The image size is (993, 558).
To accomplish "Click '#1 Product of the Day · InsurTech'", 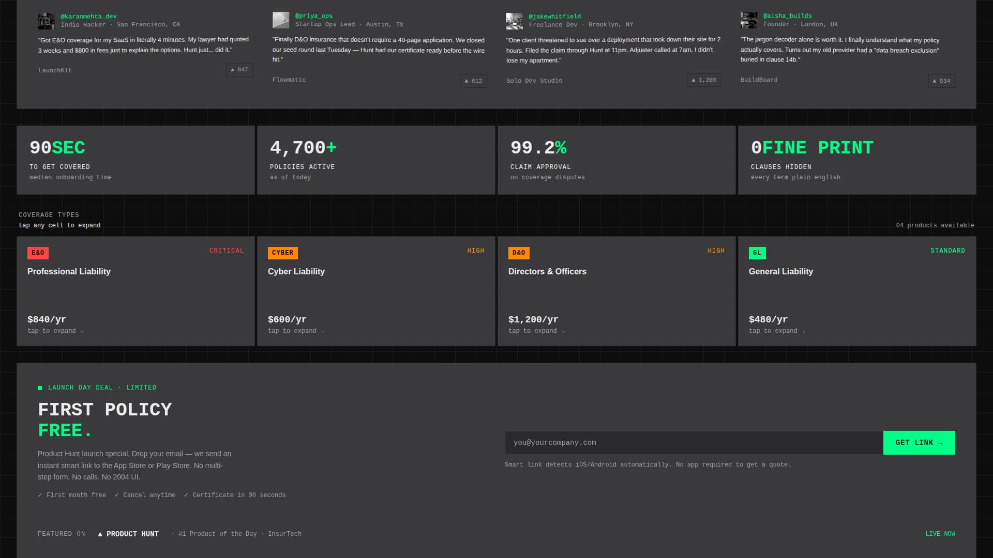I will coord(240,534).
